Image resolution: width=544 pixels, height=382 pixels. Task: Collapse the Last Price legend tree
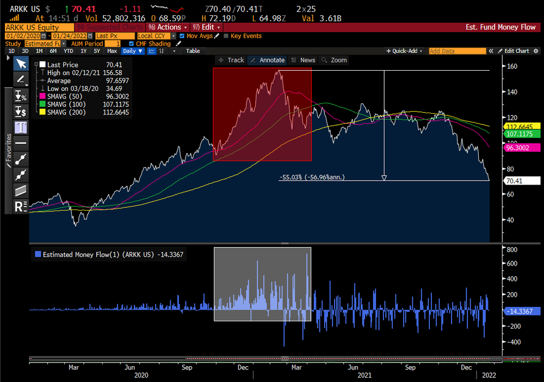pos(36,65)
